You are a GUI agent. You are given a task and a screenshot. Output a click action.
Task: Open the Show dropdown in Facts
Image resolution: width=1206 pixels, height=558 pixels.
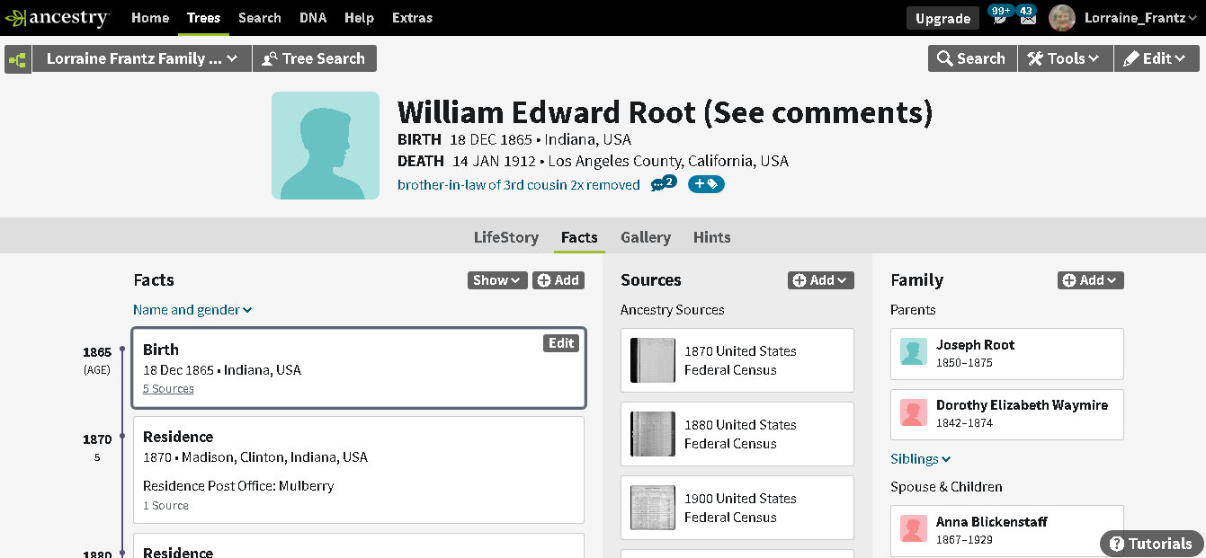coord(497,280)
